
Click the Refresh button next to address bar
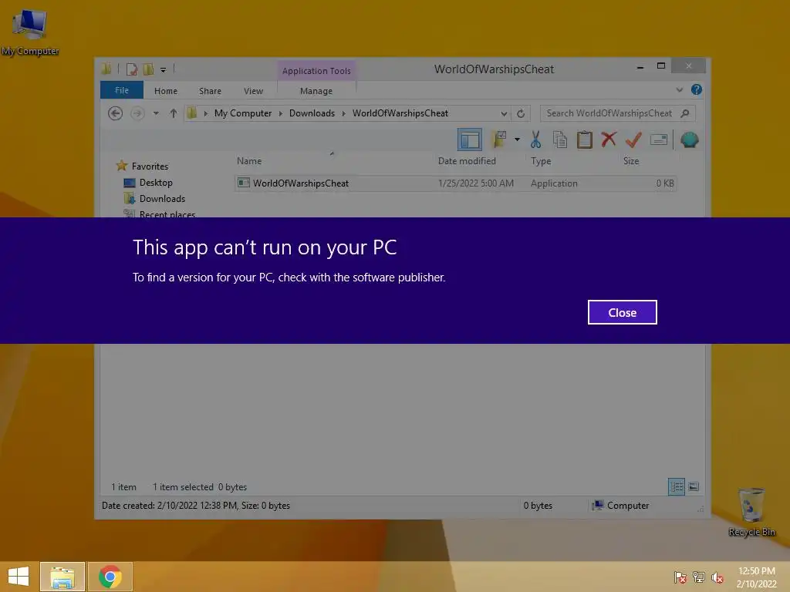(521, 113)
